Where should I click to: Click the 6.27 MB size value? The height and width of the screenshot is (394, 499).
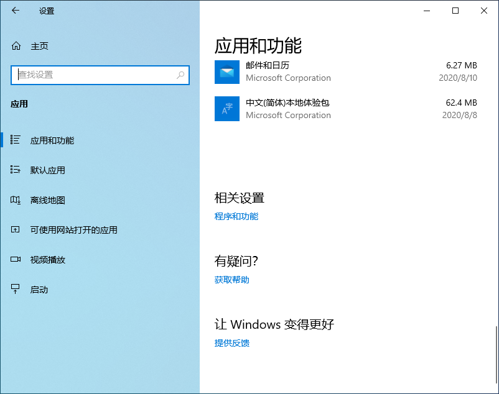point(462,65)
